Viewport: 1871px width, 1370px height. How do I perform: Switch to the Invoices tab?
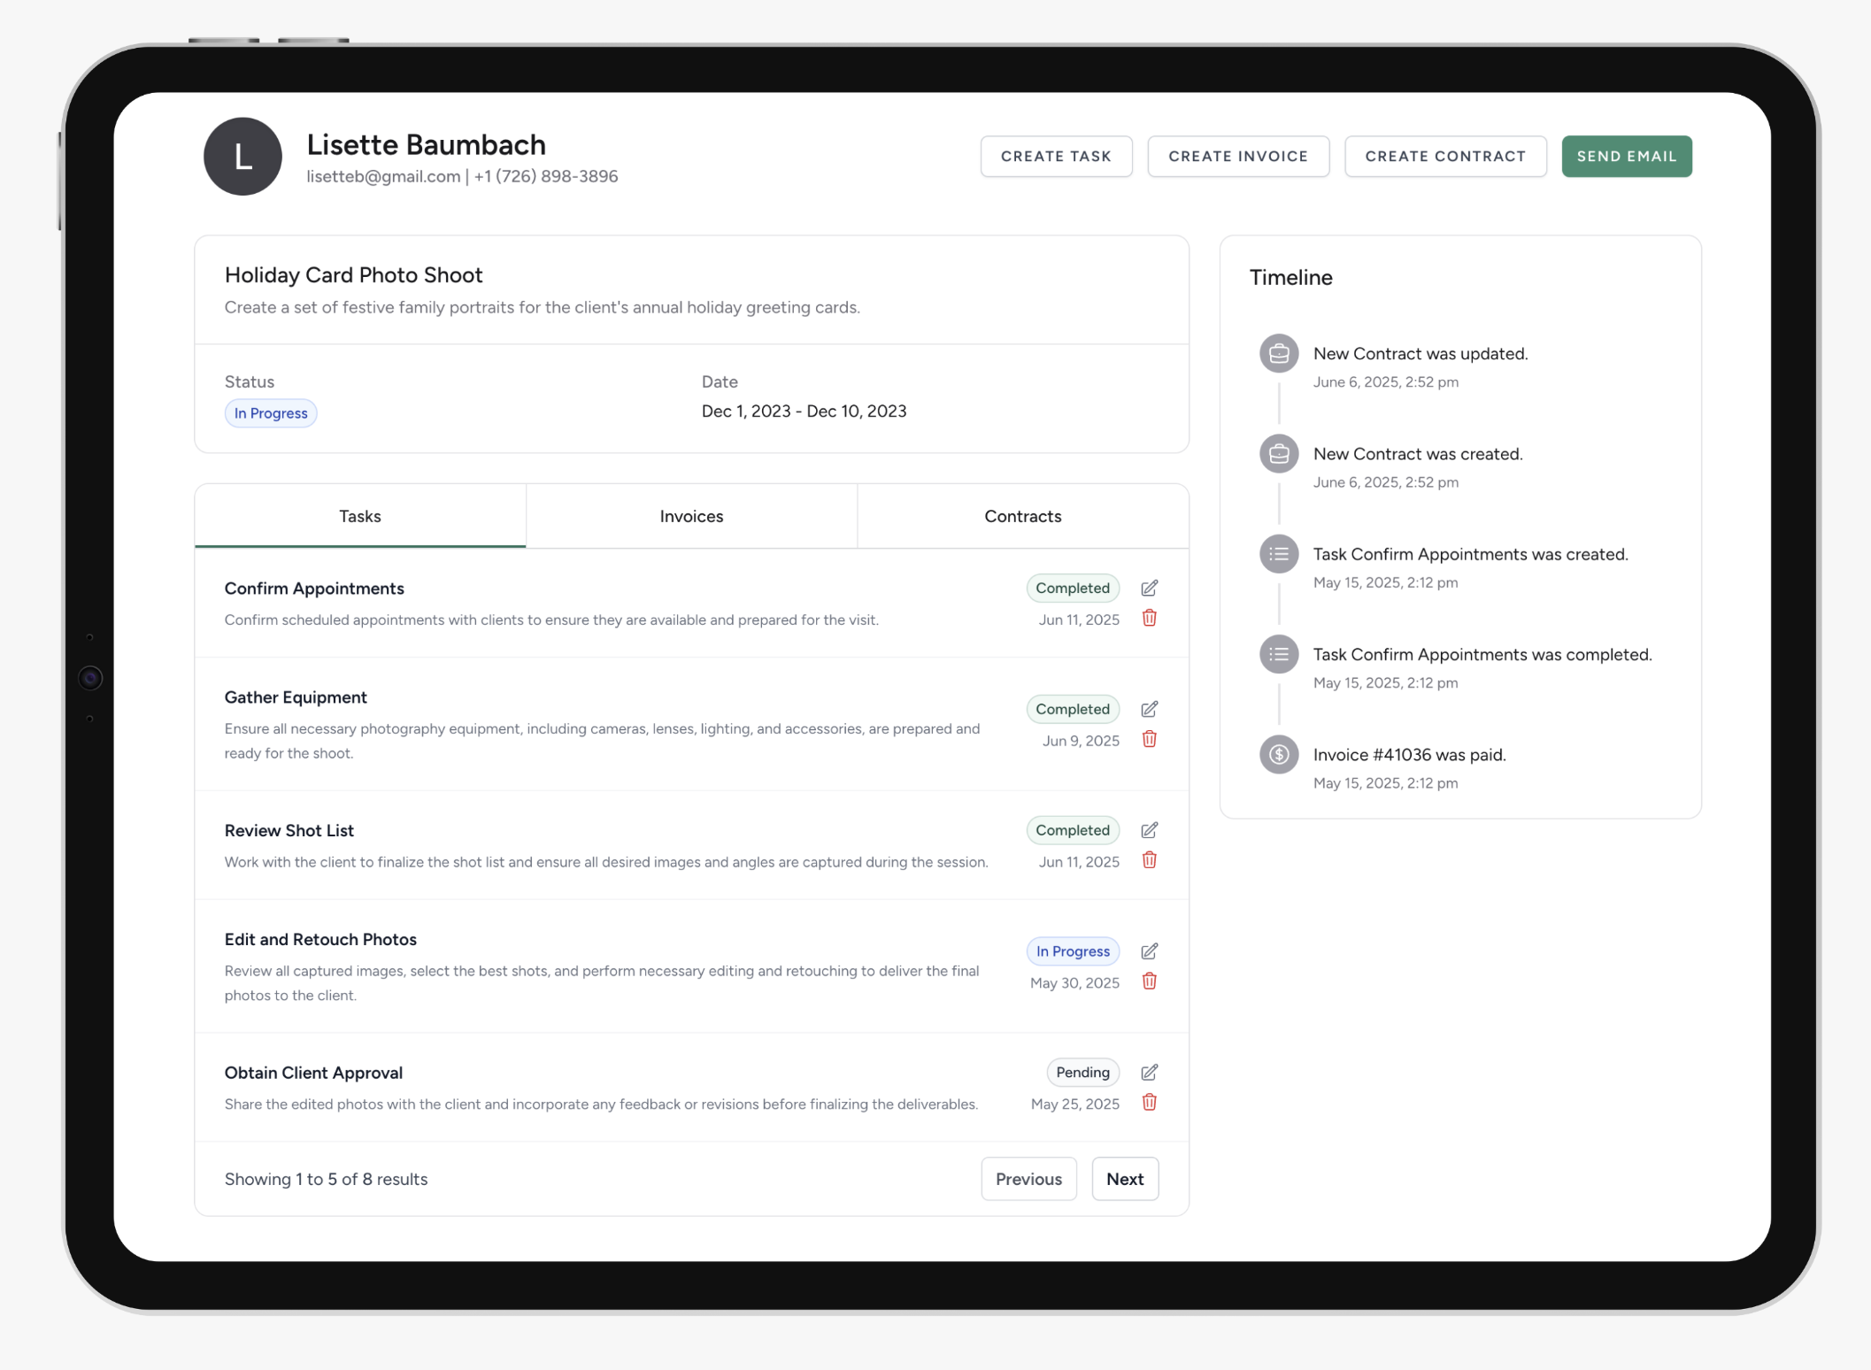point(691,516)
